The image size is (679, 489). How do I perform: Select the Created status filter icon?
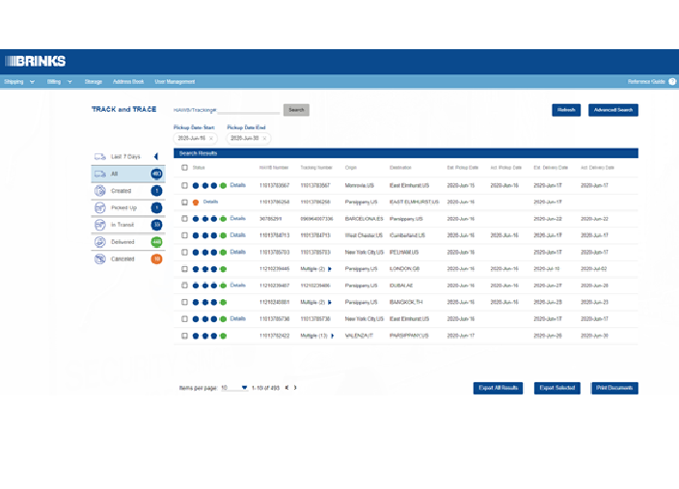(x=100, y=191)
